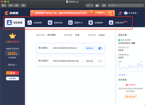The image size is (145, 105).
Task: Click the 32条 mapping count value
Action: (x=77, y=35)
